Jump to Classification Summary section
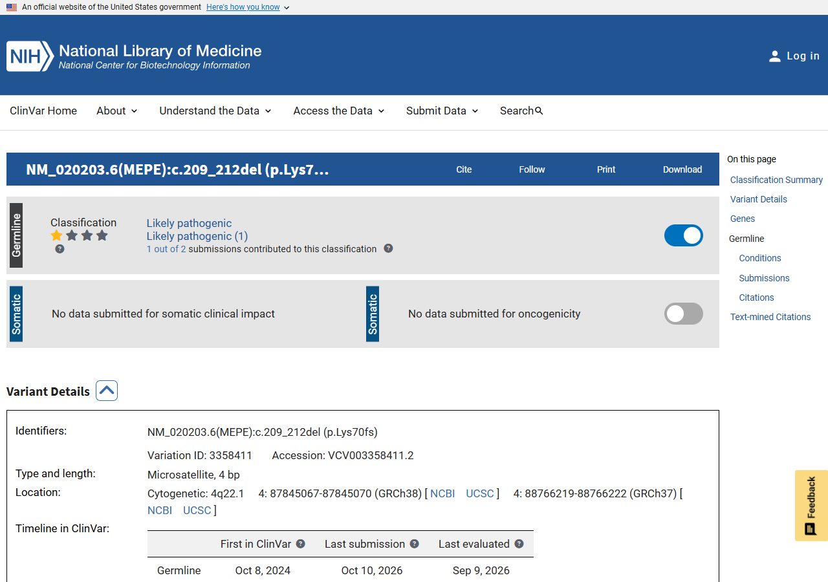This screenshot has width=828, height=582. tap(776, 180)
